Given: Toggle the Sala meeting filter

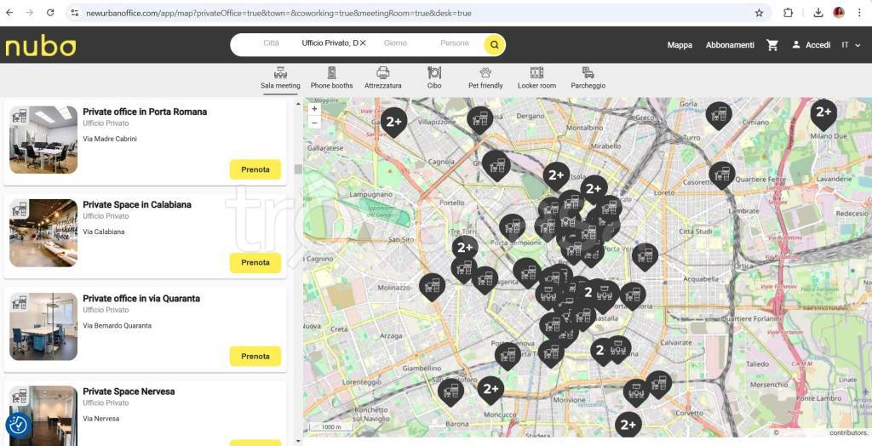Looking at the screenshot, I should (280, 78).
